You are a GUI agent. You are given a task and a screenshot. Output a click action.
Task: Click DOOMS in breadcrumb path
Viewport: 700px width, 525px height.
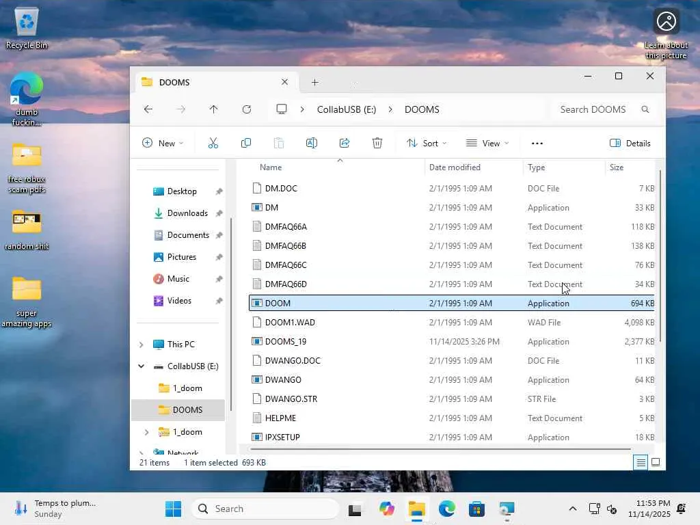coord(422,109)
